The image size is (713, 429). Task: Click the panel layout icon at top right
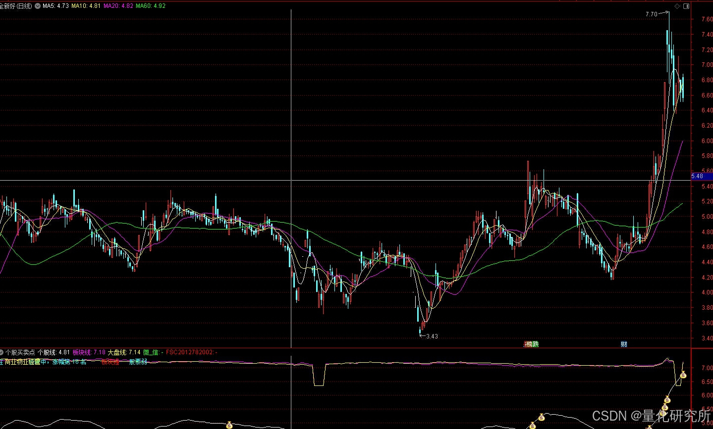click(686, 6)
